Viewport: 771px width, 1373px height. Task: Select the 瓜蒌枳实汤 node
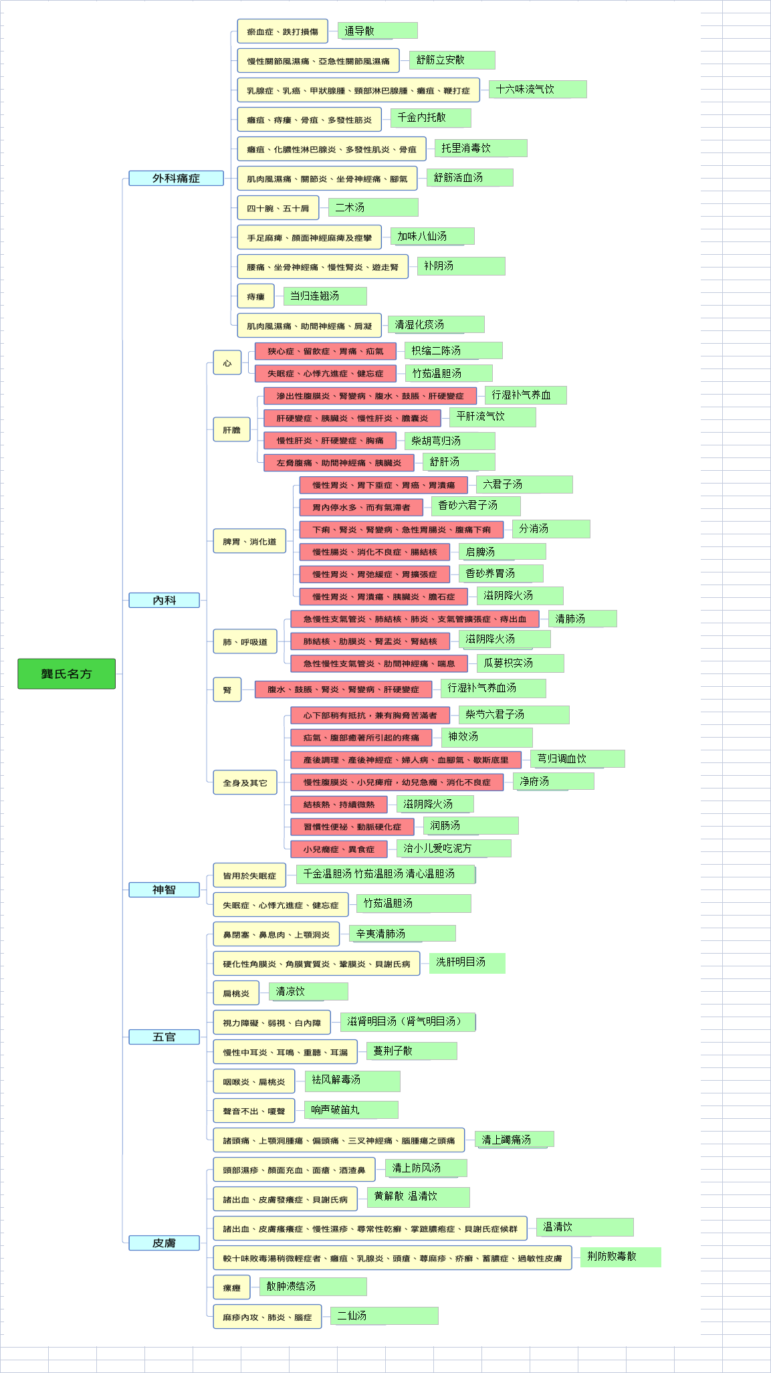pos(520,663)
